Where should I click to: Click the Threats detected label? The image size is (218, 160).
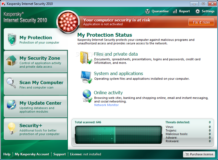177,122
